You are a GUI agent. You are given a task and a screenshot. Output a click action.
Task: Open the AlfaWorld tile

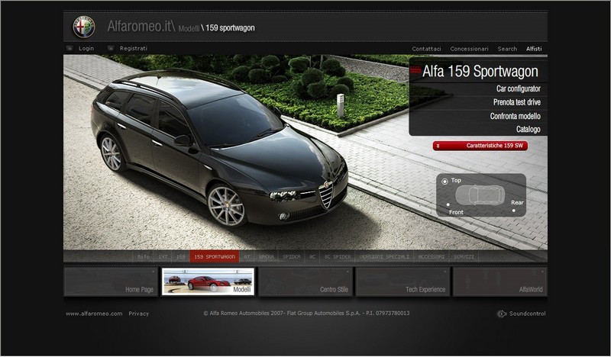(500, 281)
